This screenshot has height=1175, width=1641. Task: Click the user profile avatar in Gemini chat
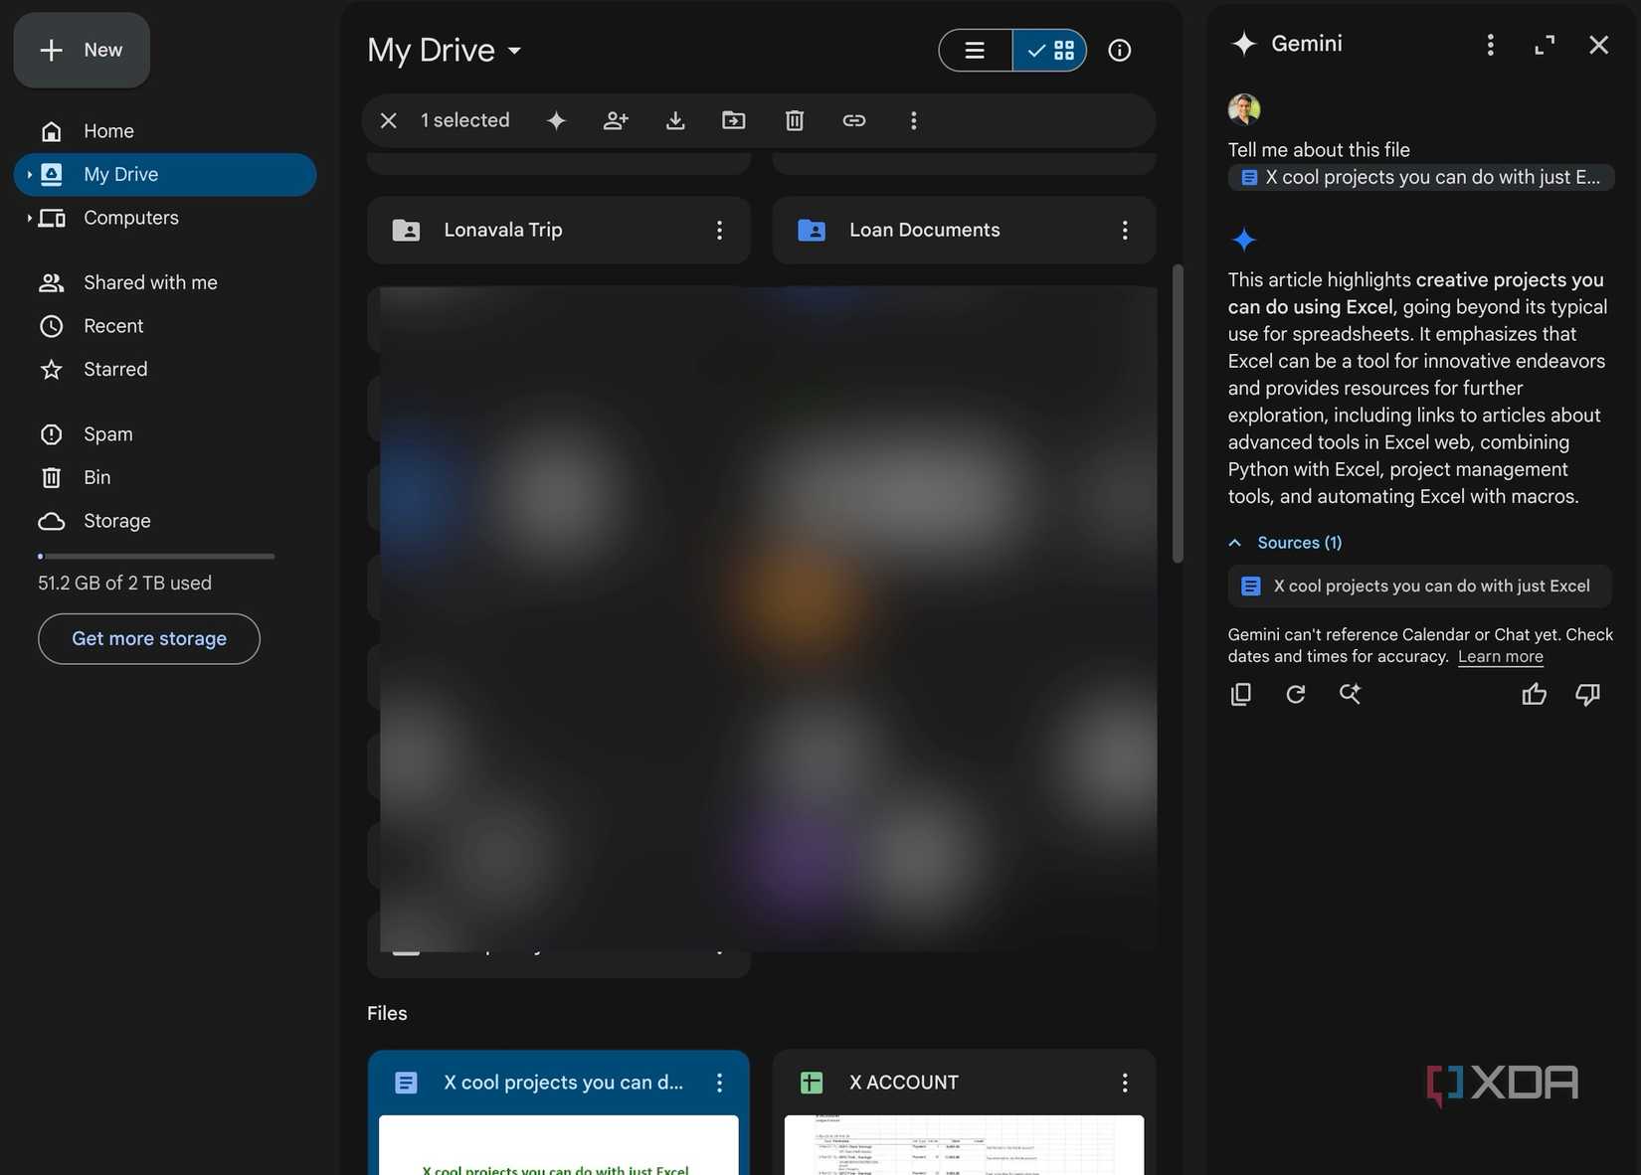coord(1244,109)
